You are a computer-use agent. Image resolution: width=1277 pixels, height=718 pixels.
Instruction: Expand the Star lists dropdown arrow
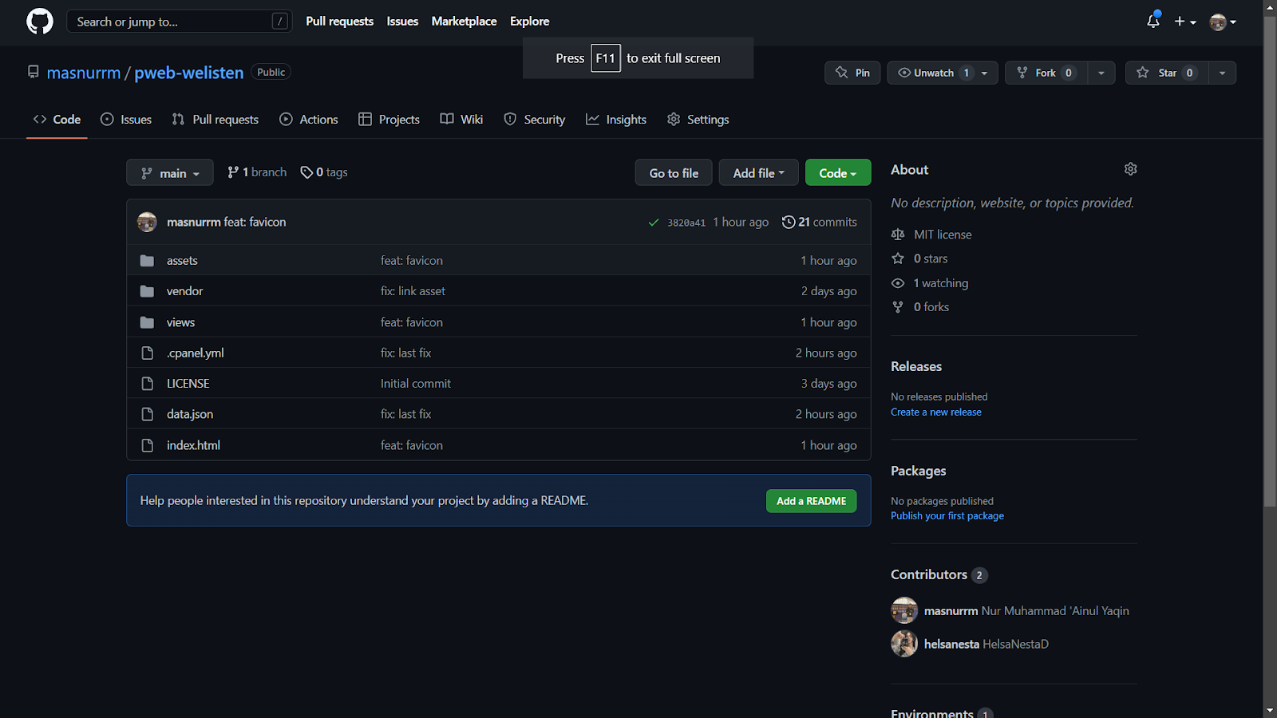pos(1223,73)
